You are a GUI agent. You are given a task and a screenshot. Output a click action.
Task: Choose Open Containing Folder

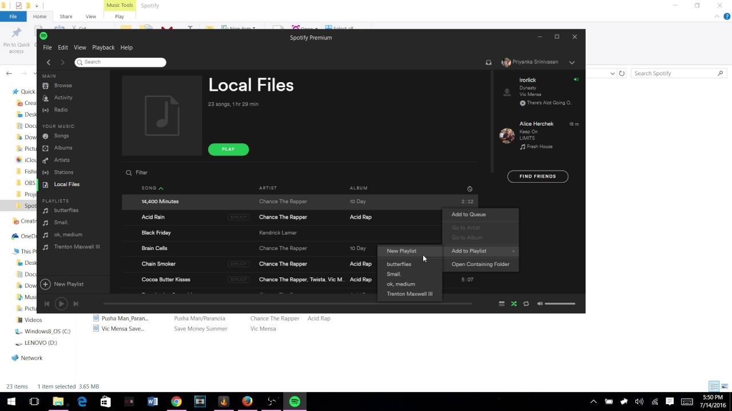tap(481, 264)
